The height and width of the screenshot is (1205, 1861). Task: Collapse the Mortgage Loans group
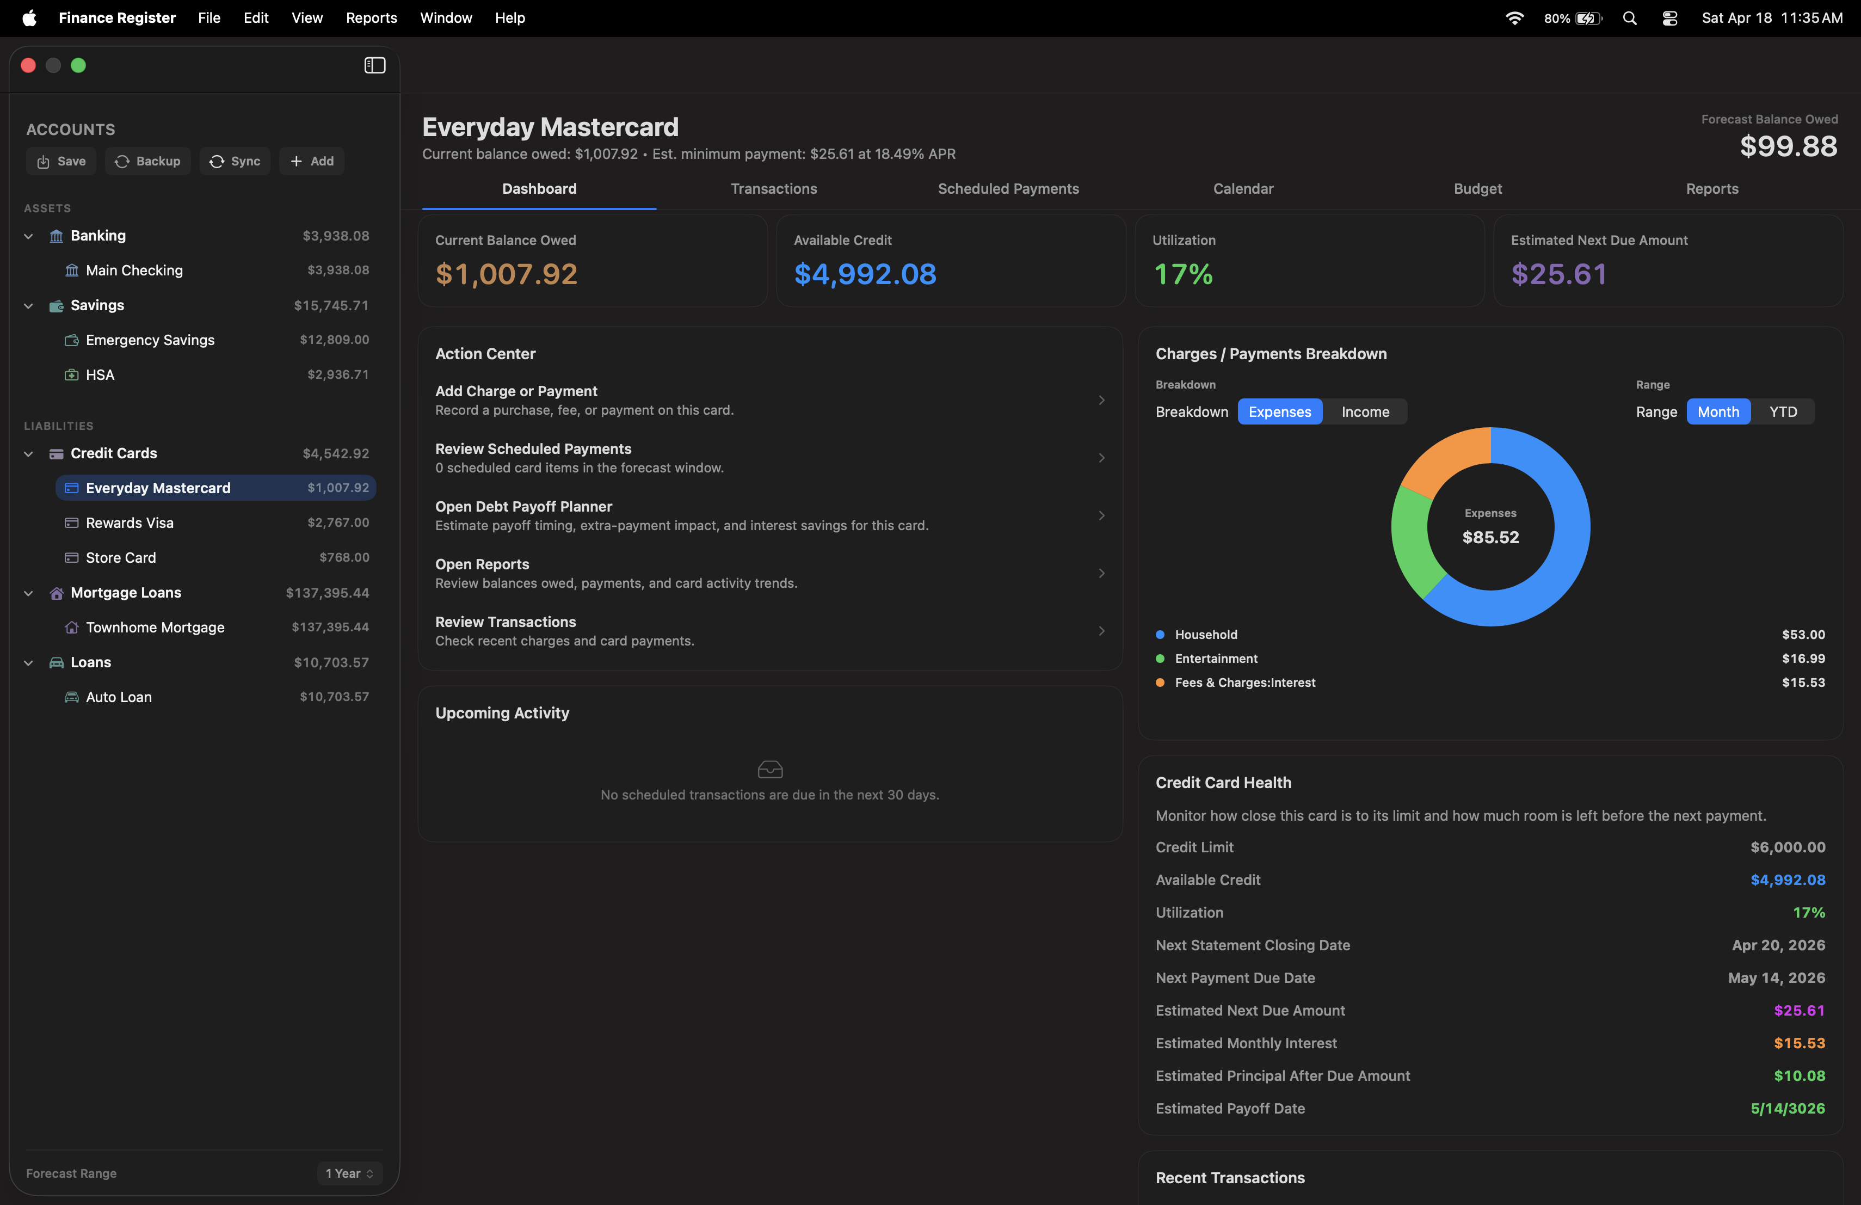coord(28,593)
